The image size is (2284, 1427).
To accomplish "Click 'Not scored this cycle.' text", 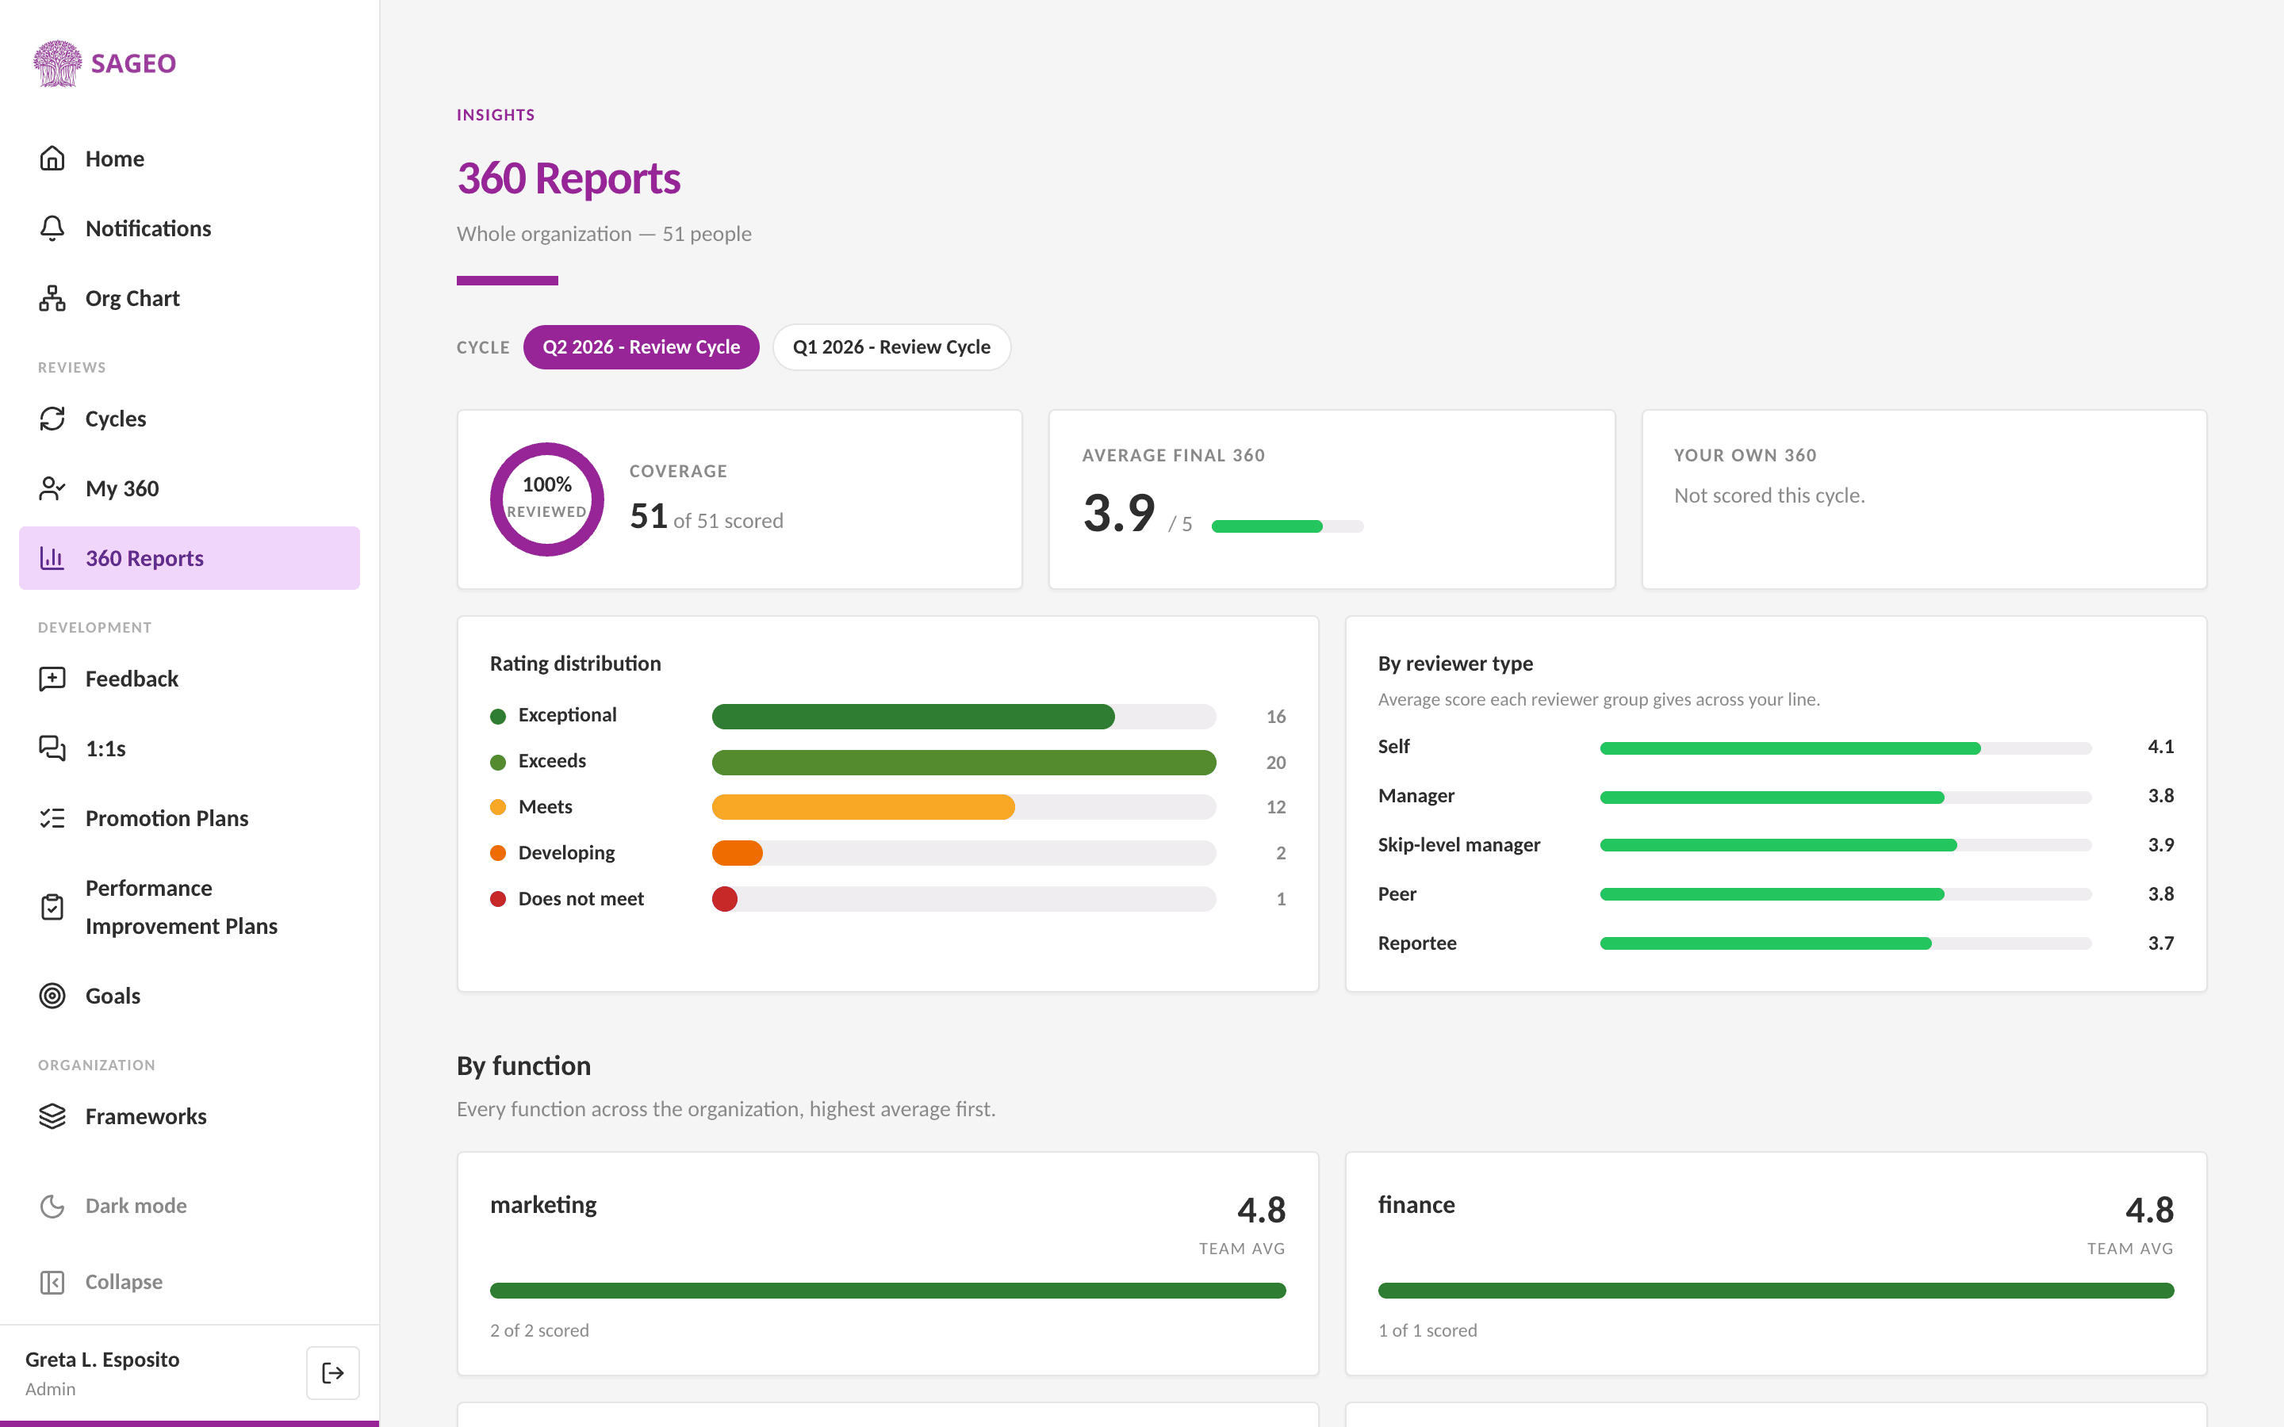I will (x=1769, y=495).
